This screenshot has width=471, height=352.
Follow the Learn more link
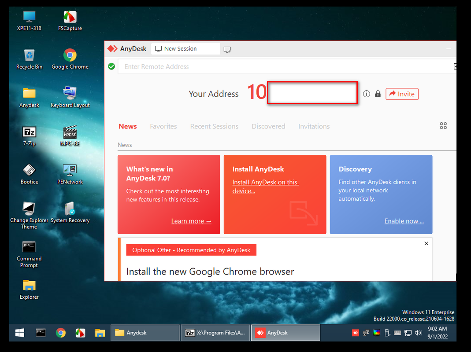(x=191, y=221)
